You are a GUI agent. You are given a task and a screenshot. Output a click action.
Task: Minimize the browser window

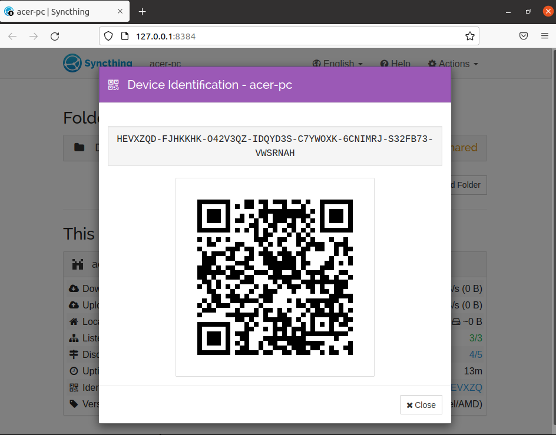point(508,12)
